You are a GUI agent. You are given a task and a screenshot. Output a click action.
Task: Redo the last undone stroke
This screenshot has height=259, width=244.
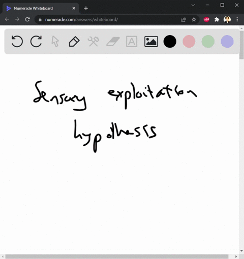point(36,41)
